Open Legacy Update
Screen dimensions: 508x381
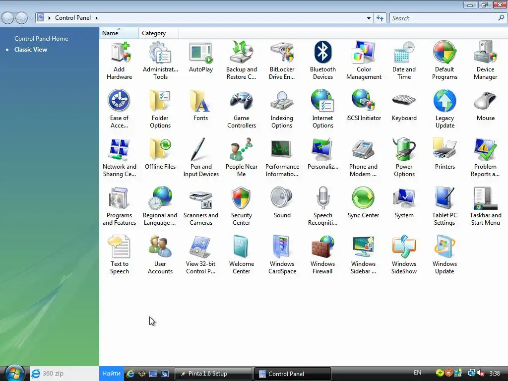tap(444, 109)
